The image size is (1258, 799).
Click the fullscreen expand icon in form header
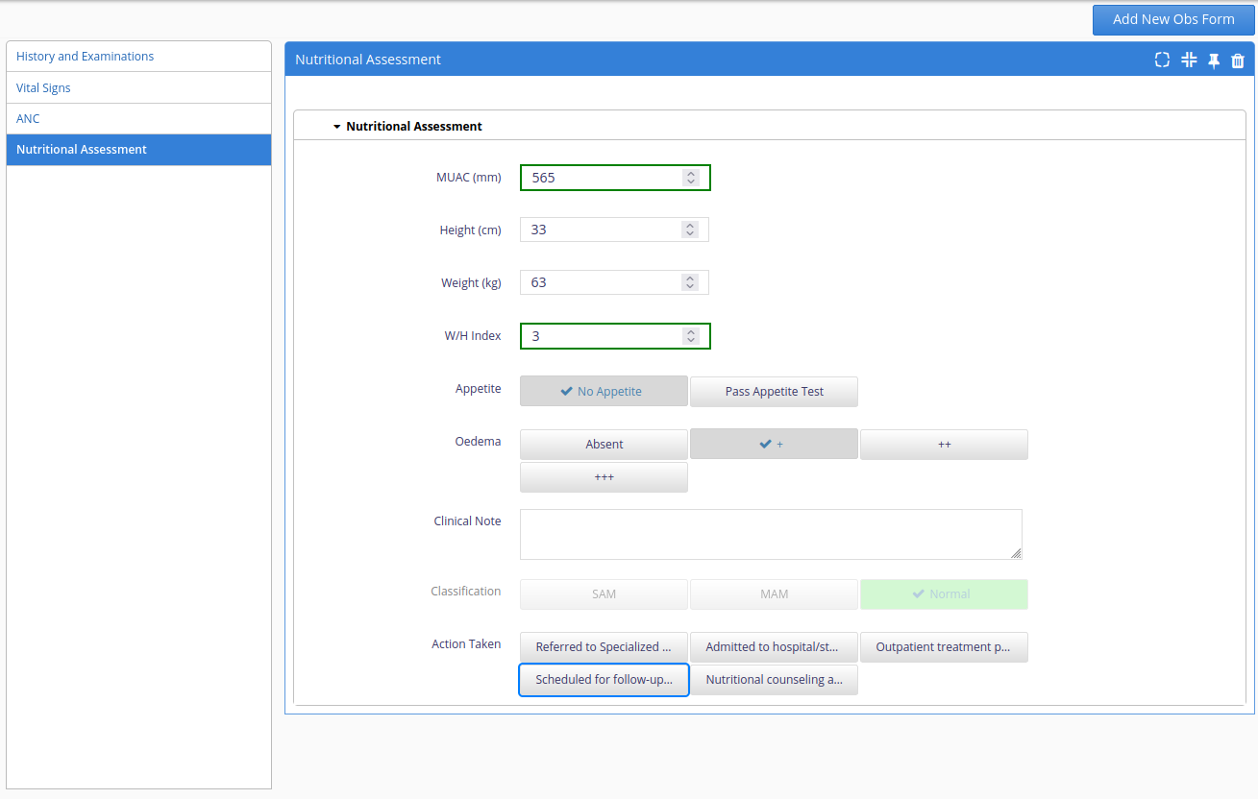click(1162, 60)
